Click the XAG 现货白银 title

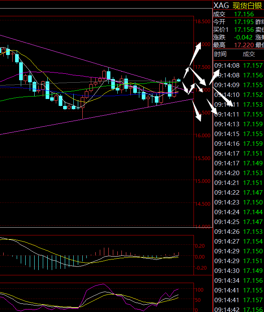coord(238,6)
